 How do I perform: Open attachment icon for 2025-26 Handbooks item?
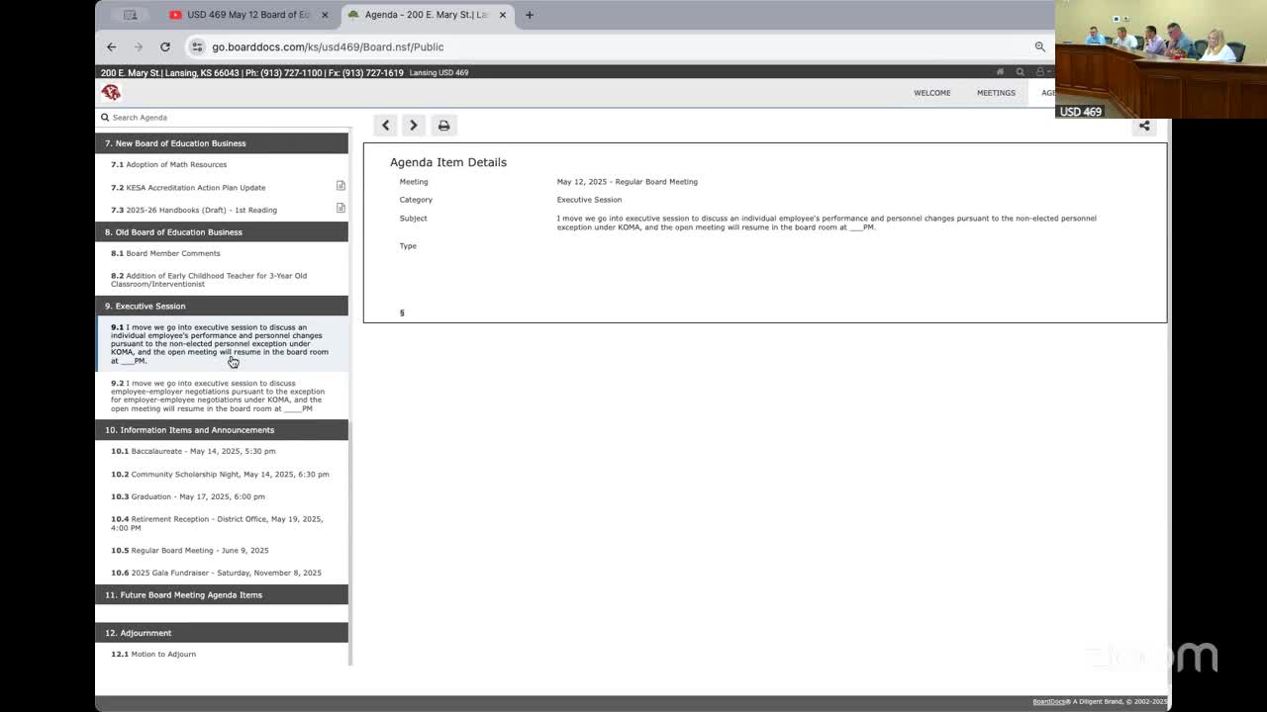(341, 209)
